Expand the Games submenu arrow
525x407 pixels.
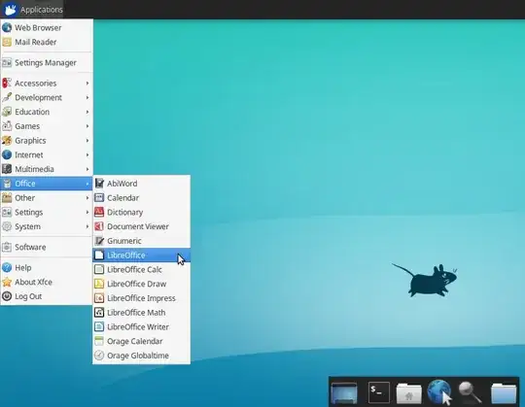(87, 126)
